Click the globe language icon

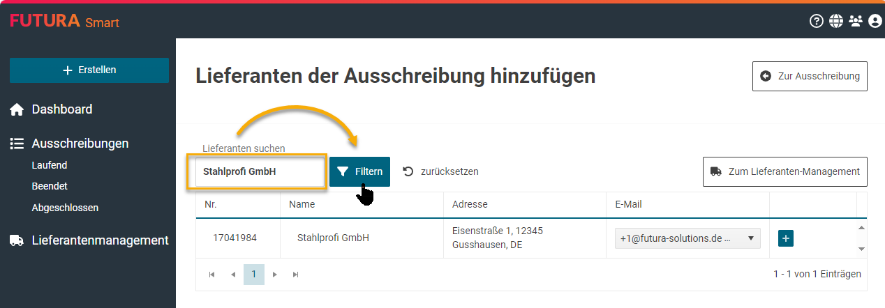[x=835, y=21]
